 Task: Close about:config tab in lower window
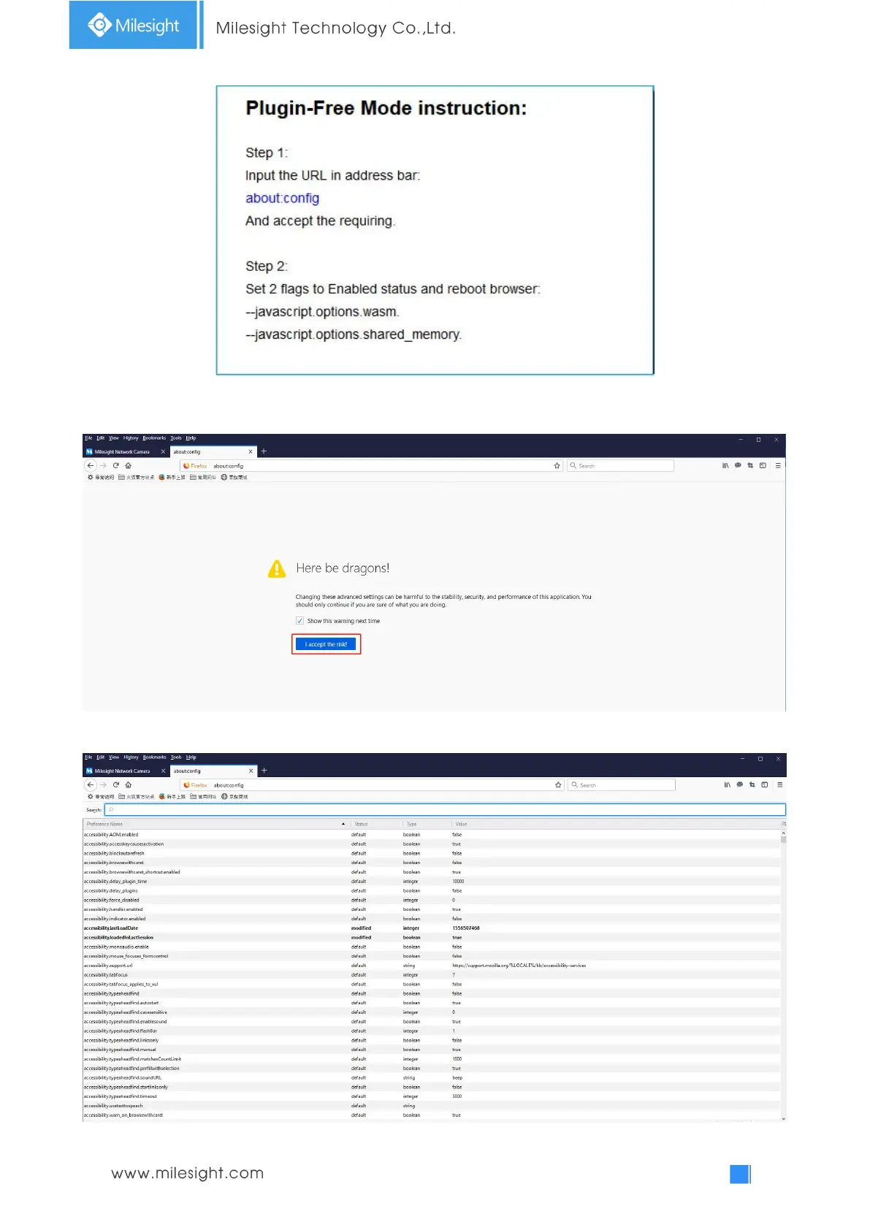pos(251,771)
